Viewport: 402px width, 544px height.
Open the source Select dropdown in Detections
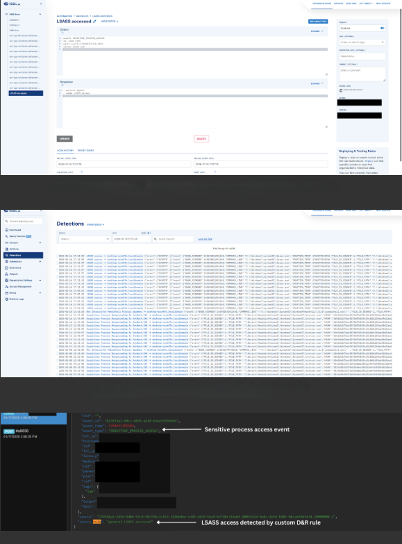coord(84,239)
